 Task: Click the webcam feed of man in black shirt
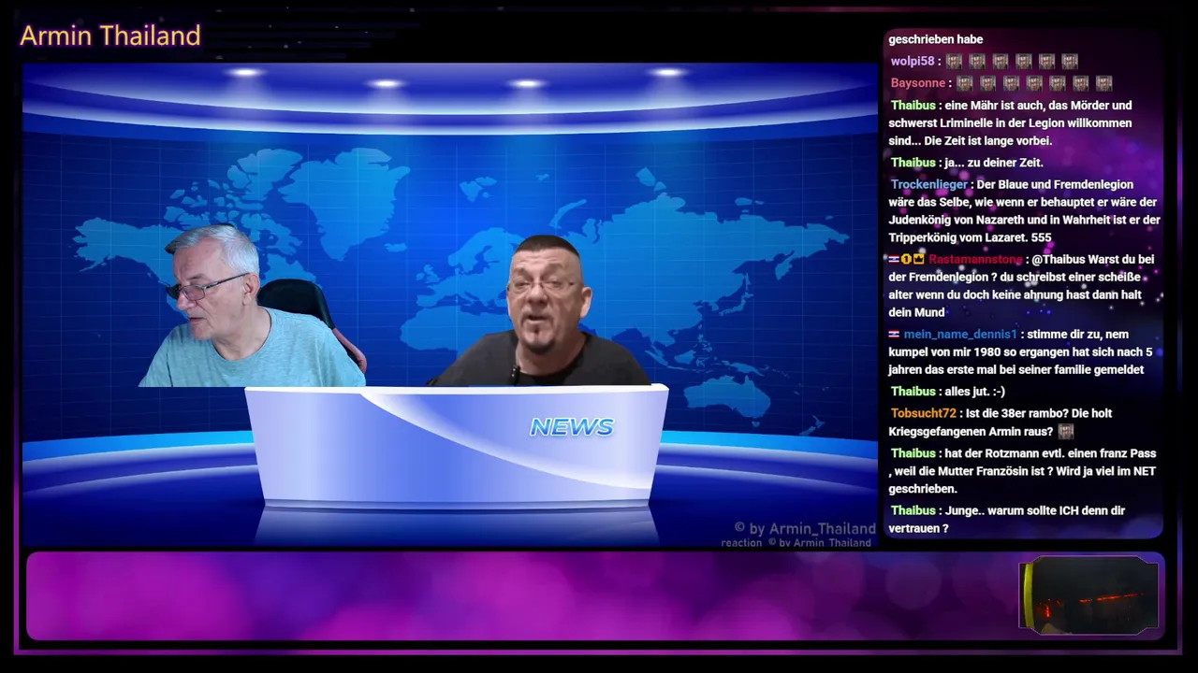[541, 310]
